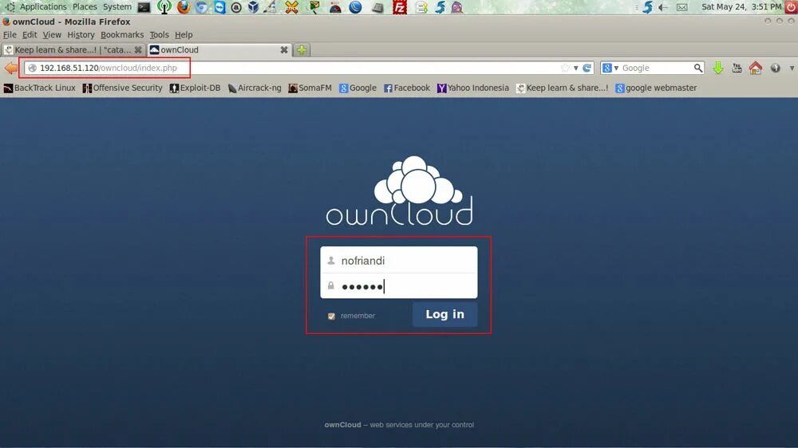798x448 pixels.
Task: Open the File menu
Action: tap(10, 34)
